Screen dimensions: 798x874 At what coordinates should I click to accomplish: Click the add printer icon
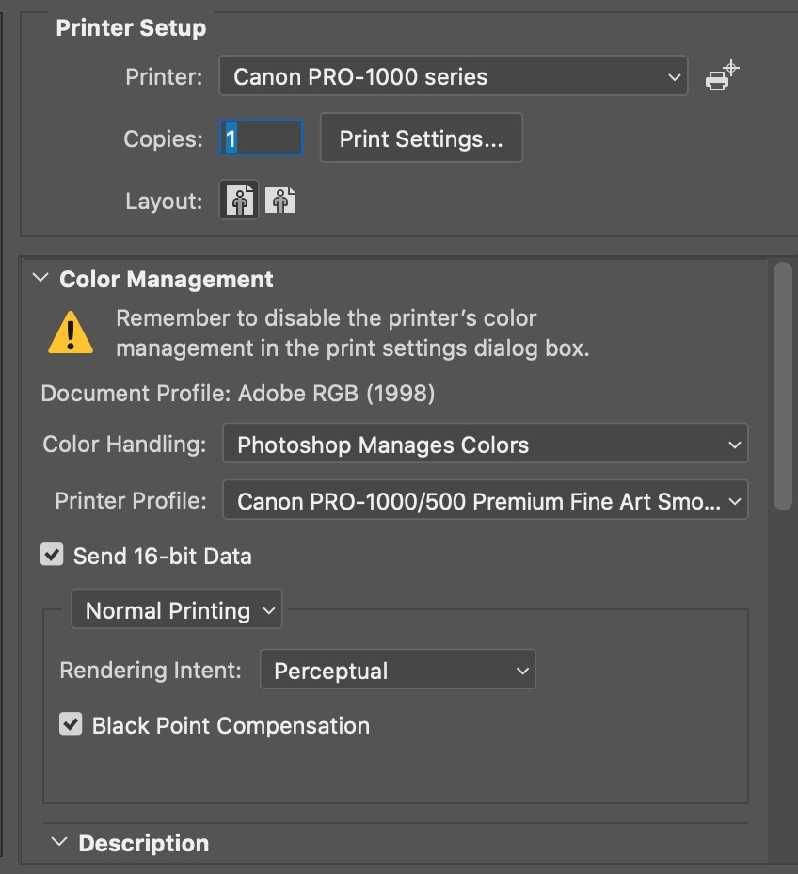pyautogui.click(x=723, y=75)
